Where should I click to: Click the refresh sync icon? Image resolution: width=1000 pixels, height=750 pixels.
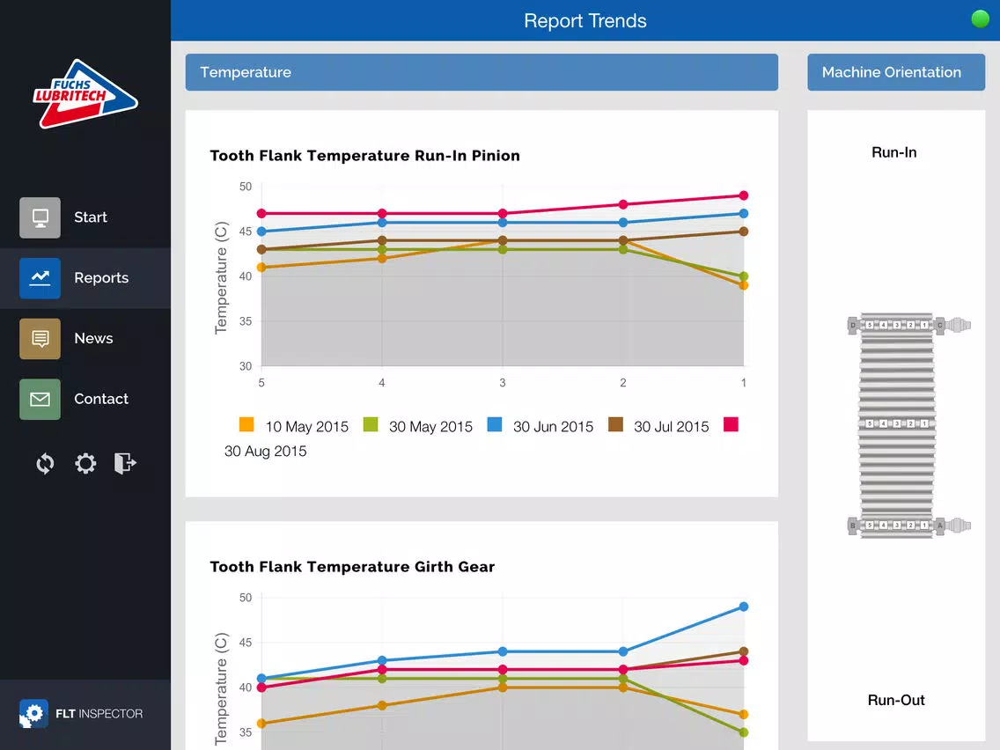(x=45, y=463)
